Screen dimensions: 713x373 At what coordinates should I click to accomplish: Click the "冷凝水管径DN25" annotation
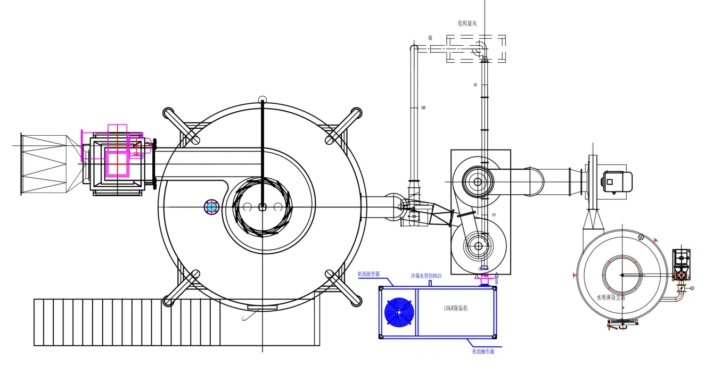426,276
